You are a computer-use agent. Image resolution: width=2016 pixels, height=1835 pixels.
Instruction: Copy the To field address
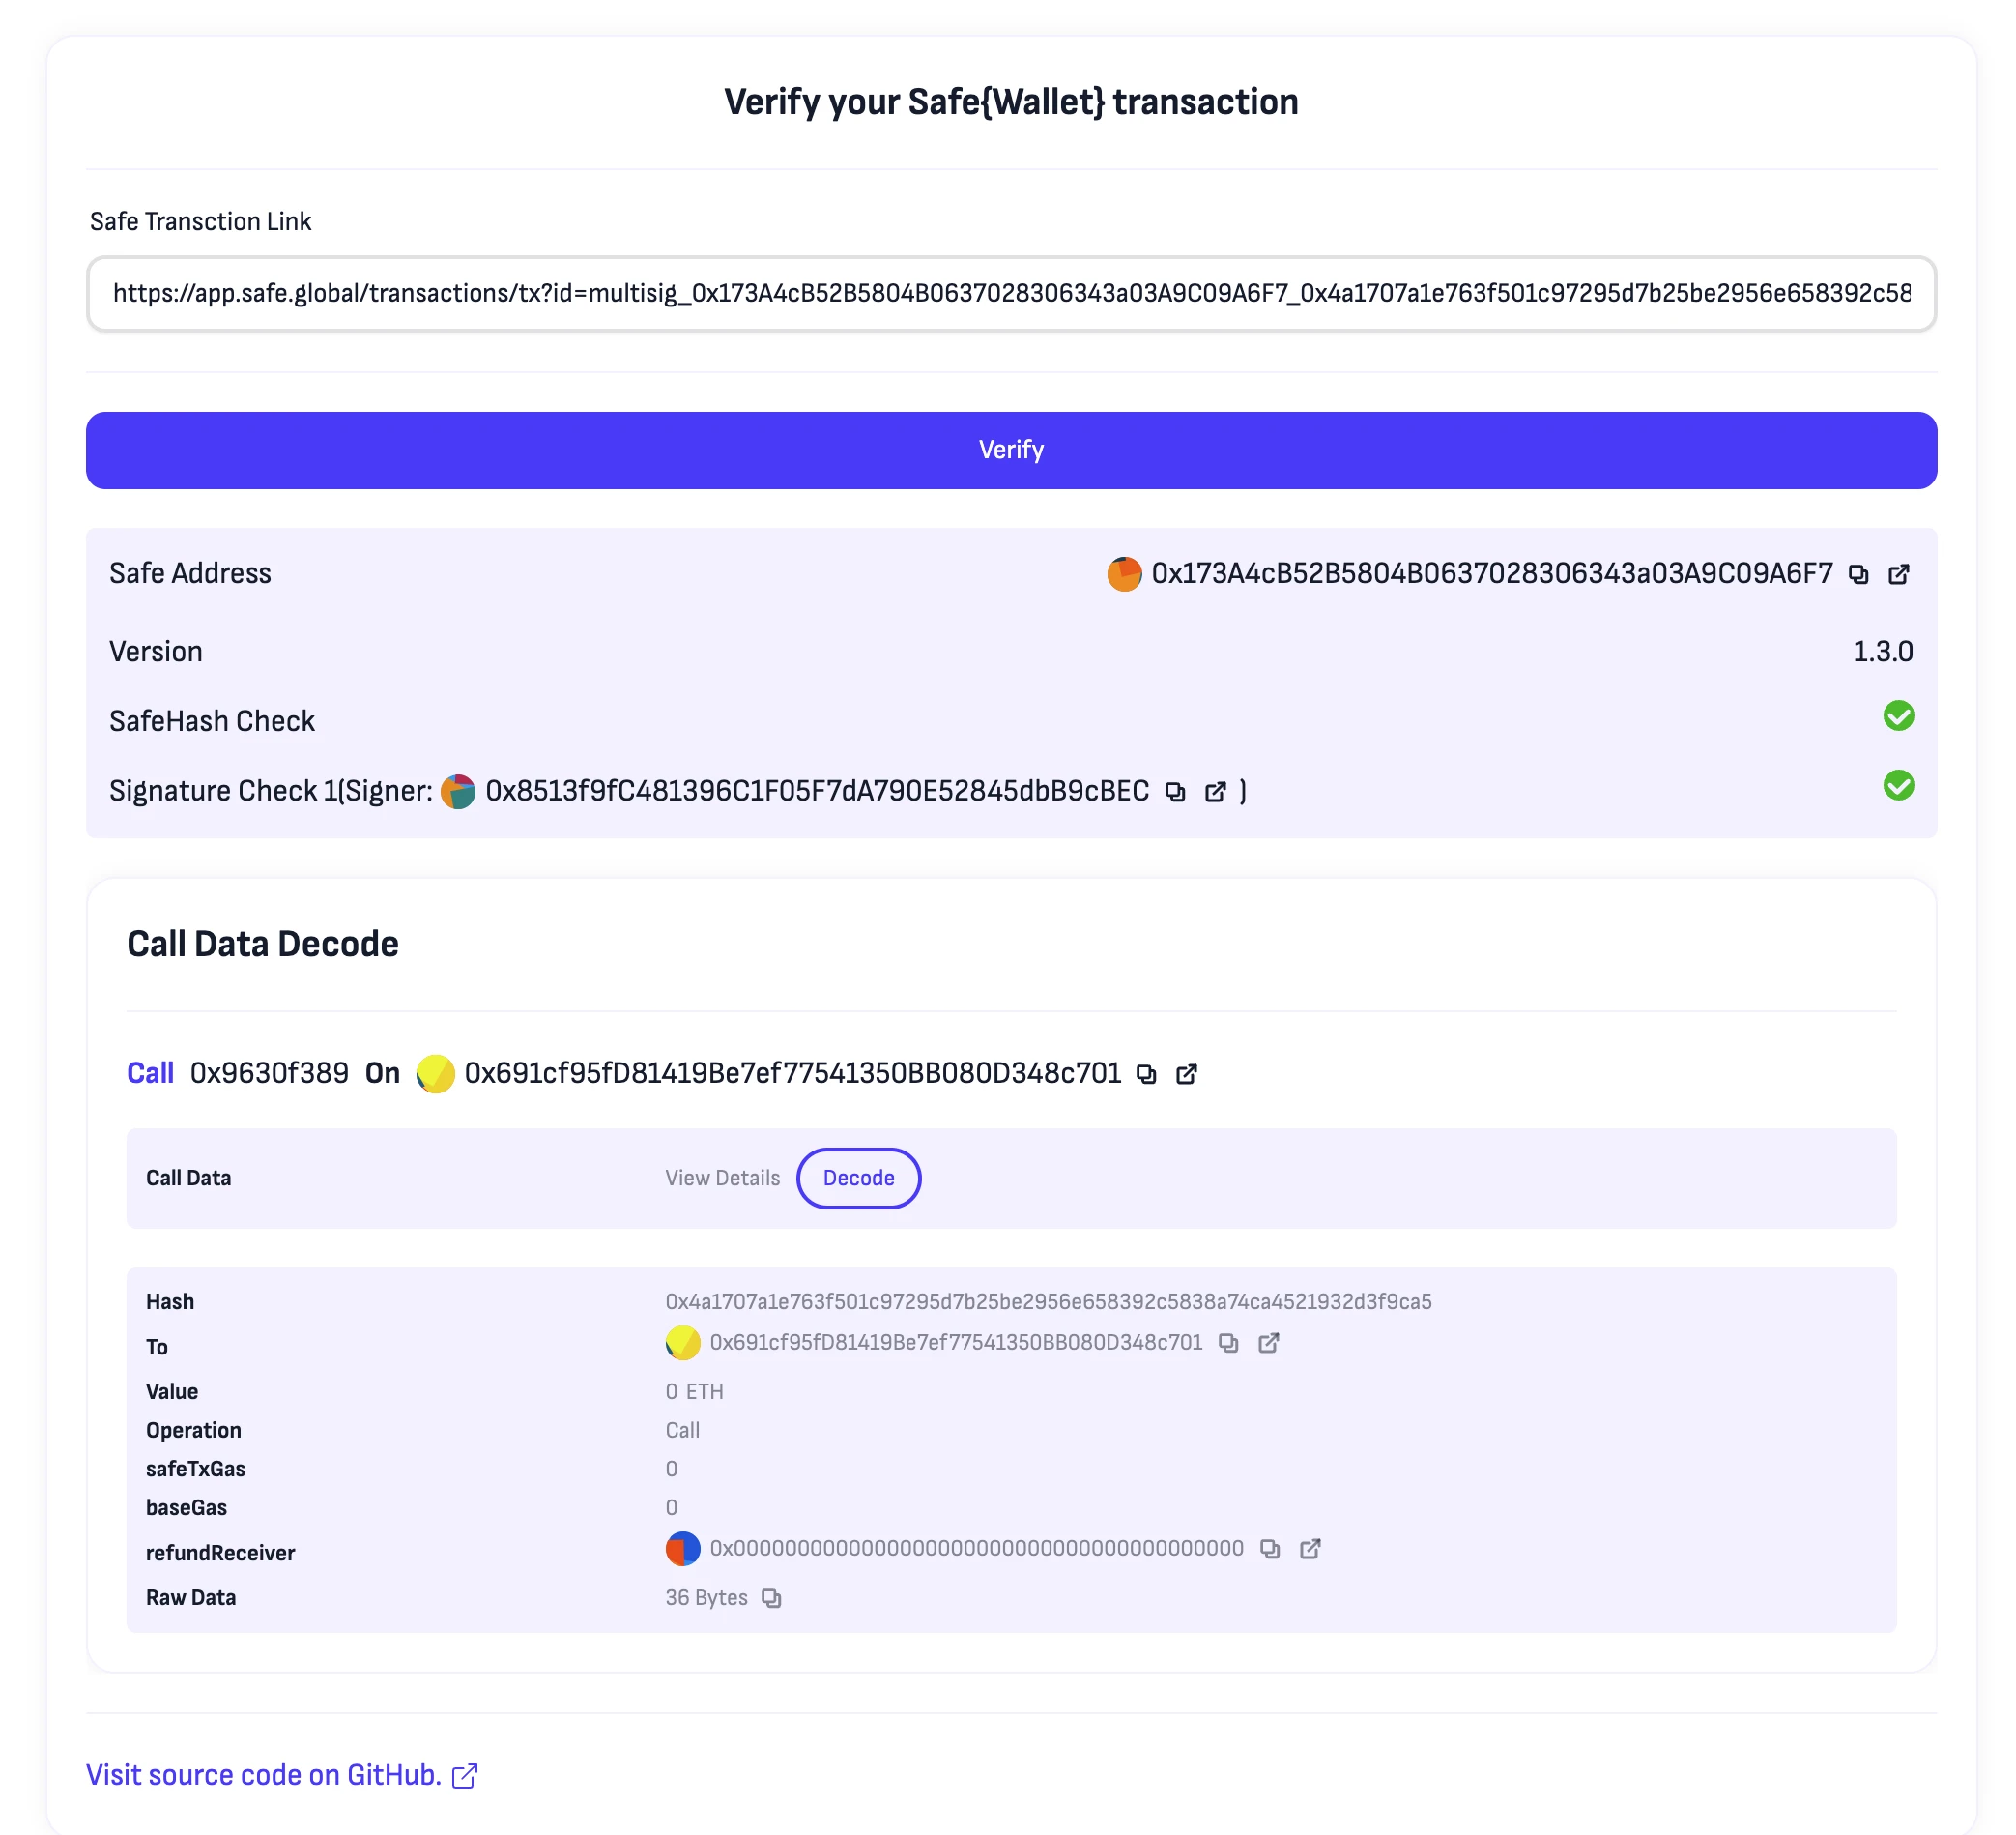(1228, 1344)
